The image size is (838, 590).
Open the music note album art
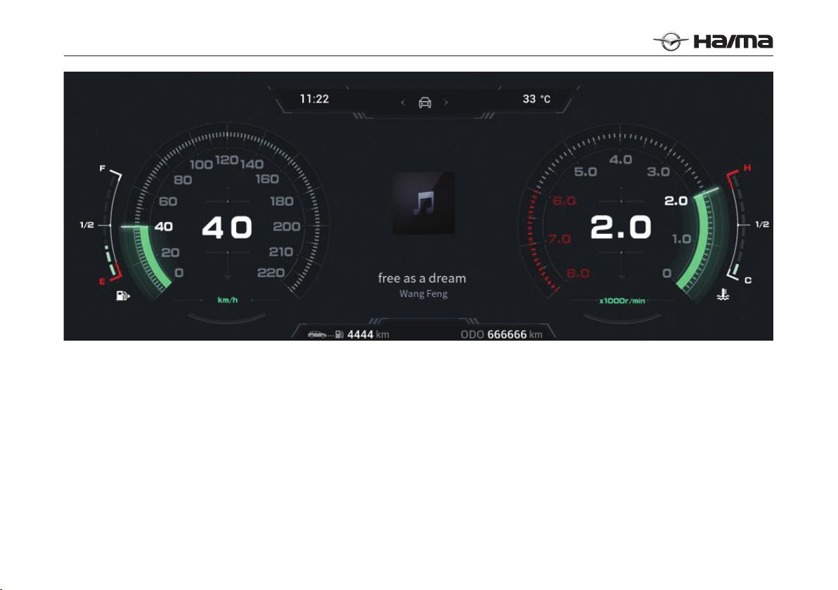424,204
